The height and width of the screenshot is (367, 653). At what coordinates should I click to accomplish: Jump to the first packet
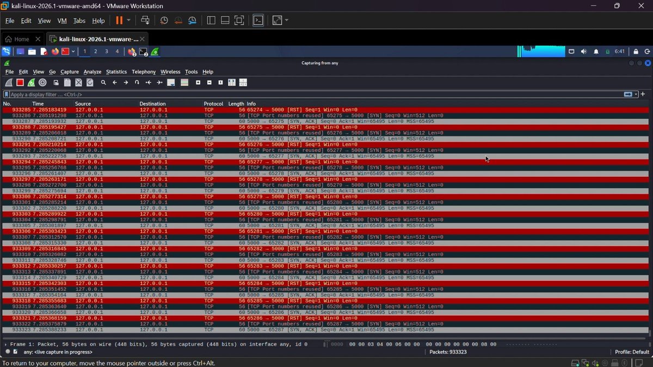pos(148,82)
